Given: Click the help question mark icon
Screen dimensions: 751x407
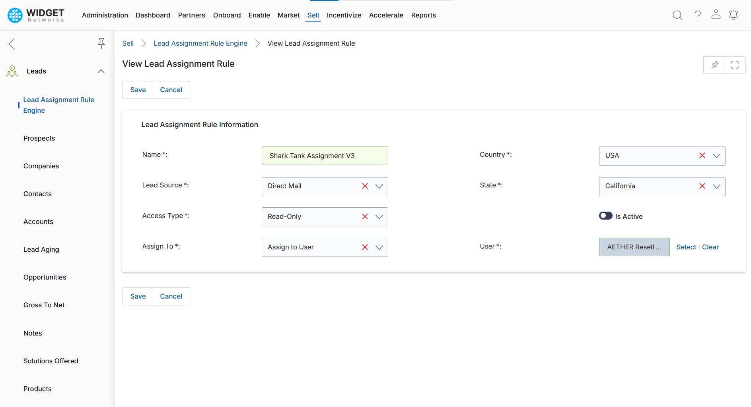Looking at the screenshot, I should coord(698,15).
